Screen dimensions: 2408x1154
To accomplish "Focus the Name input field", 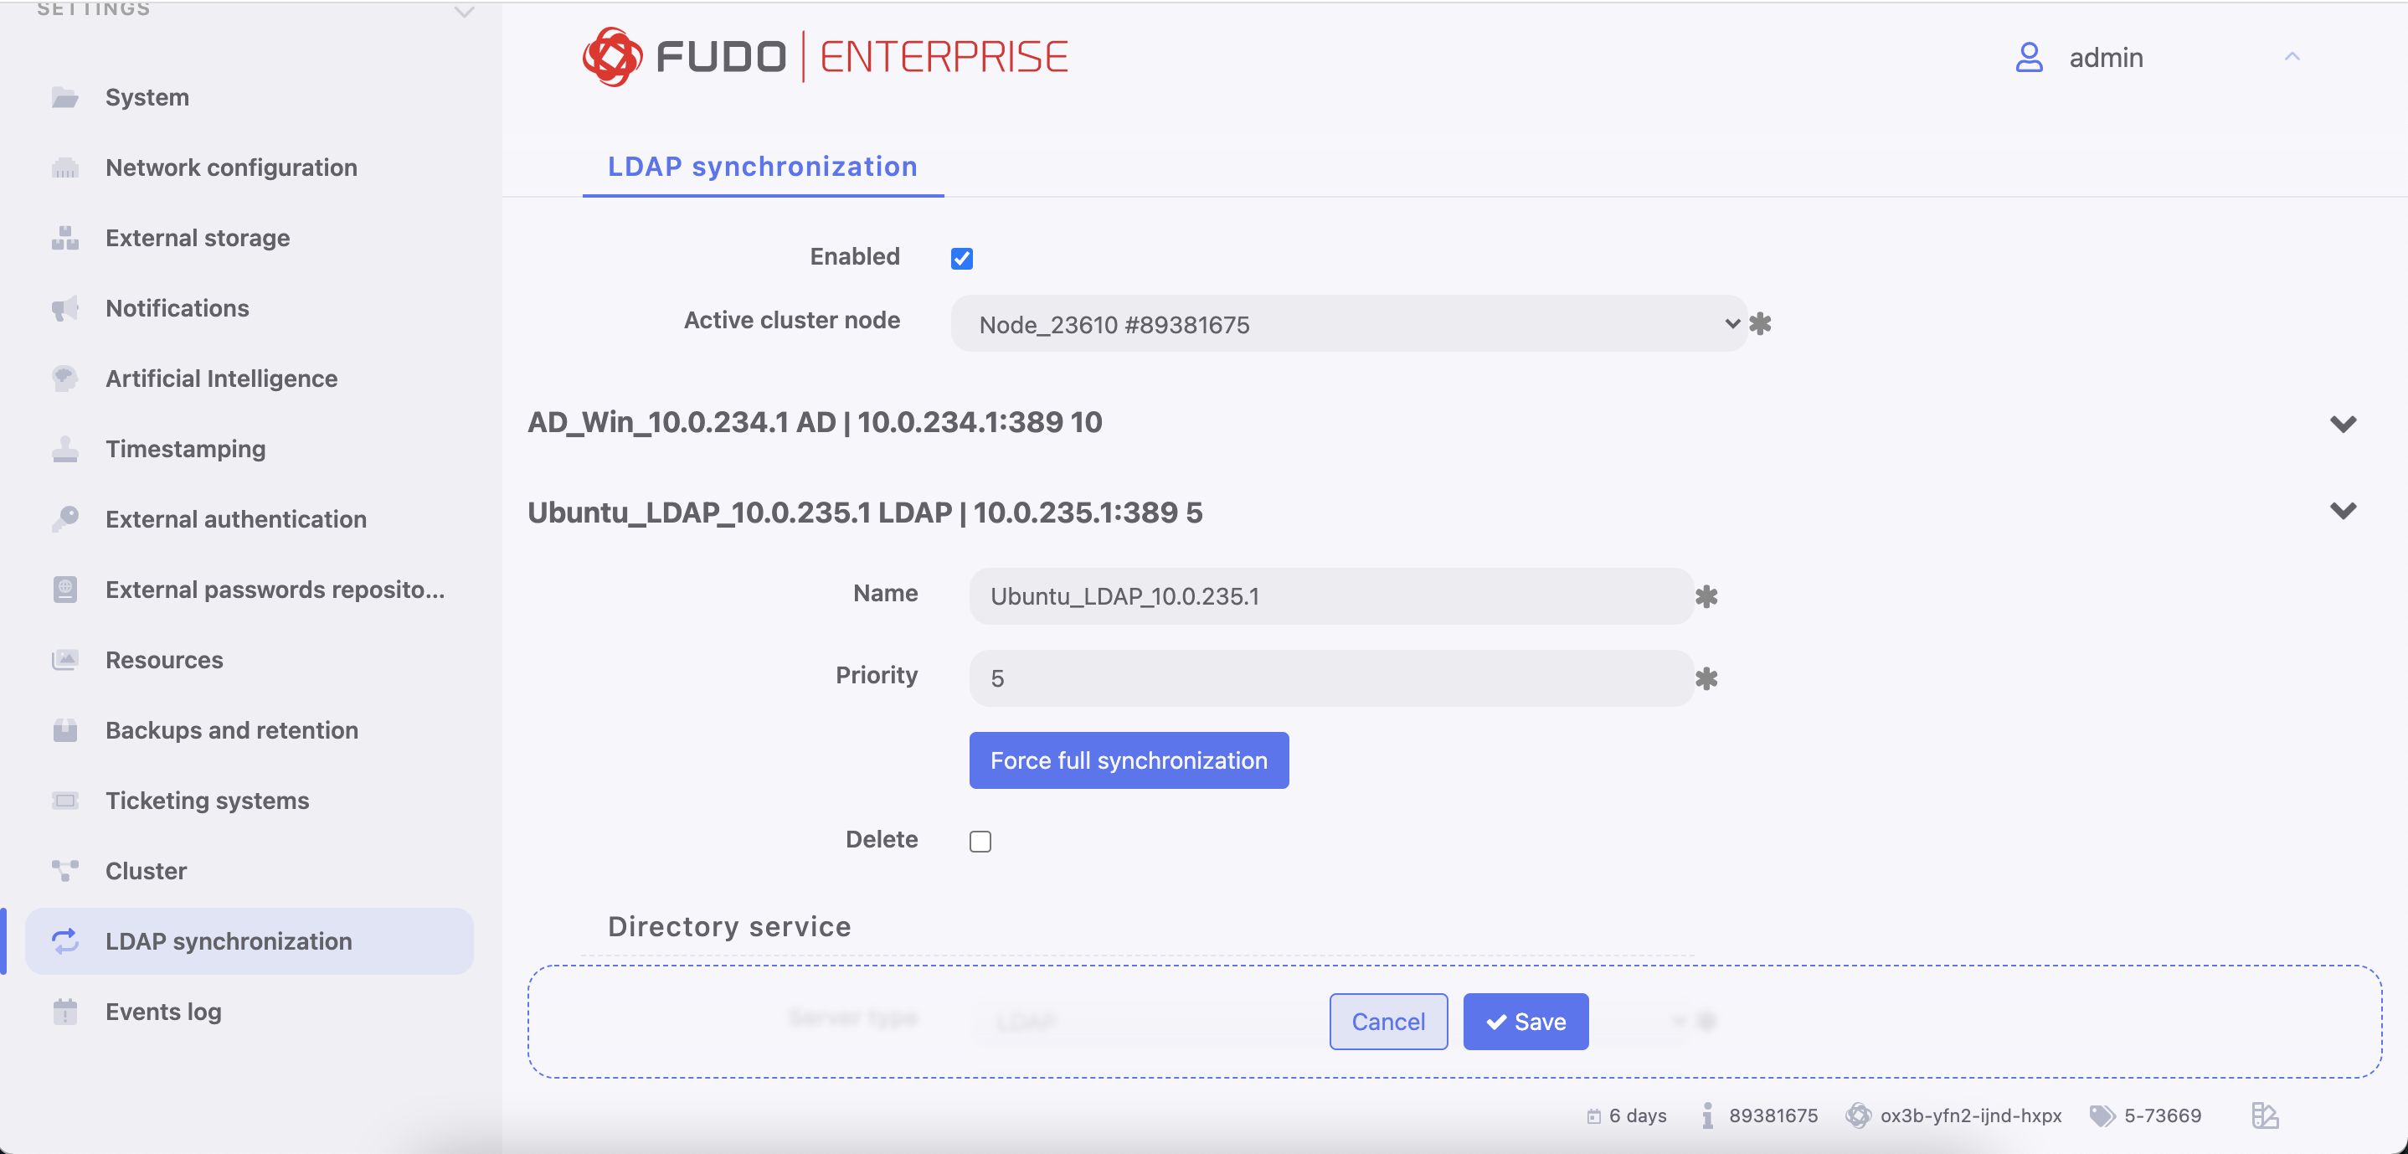I will (1331, 595).
